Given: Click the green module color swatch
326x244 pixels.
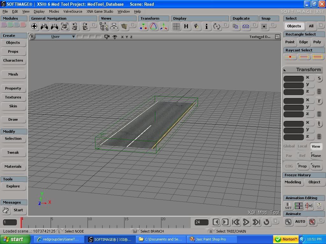Looking at the screenshot, I should point(10,25).
